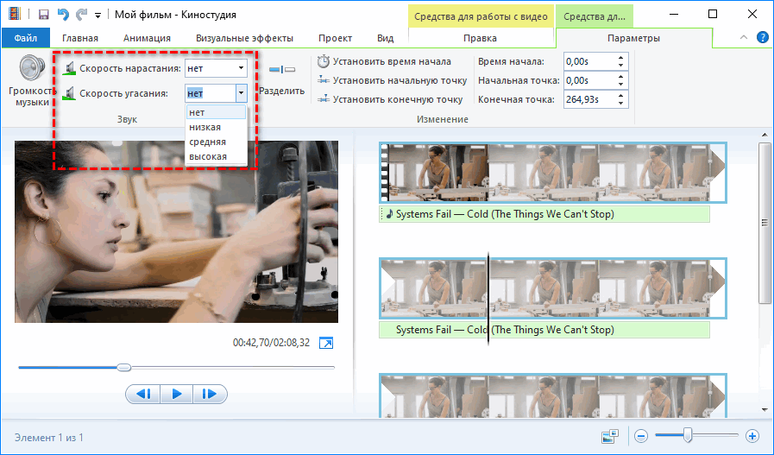Click zoom in plus icon
774x455 pixels.
click(752, 437)
